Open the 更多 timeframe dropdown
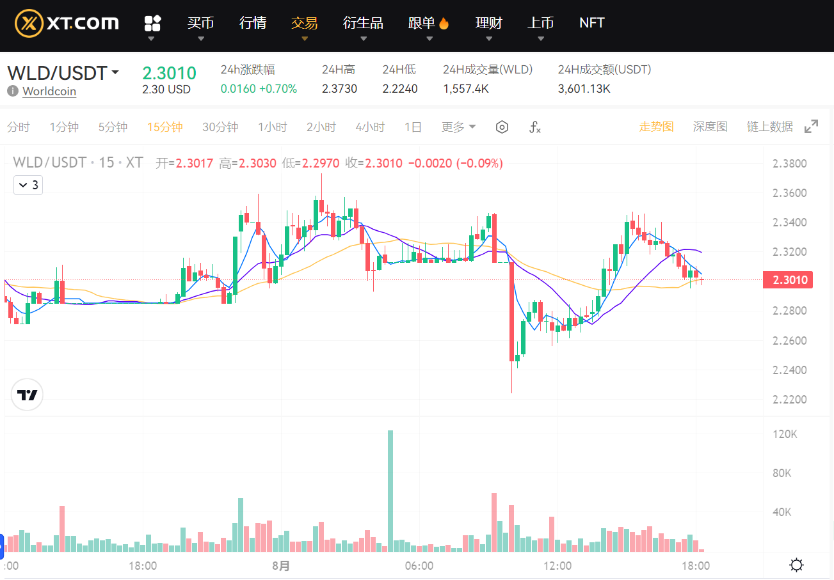The height and width of the screenshot is (580, 834). (459, 127)
